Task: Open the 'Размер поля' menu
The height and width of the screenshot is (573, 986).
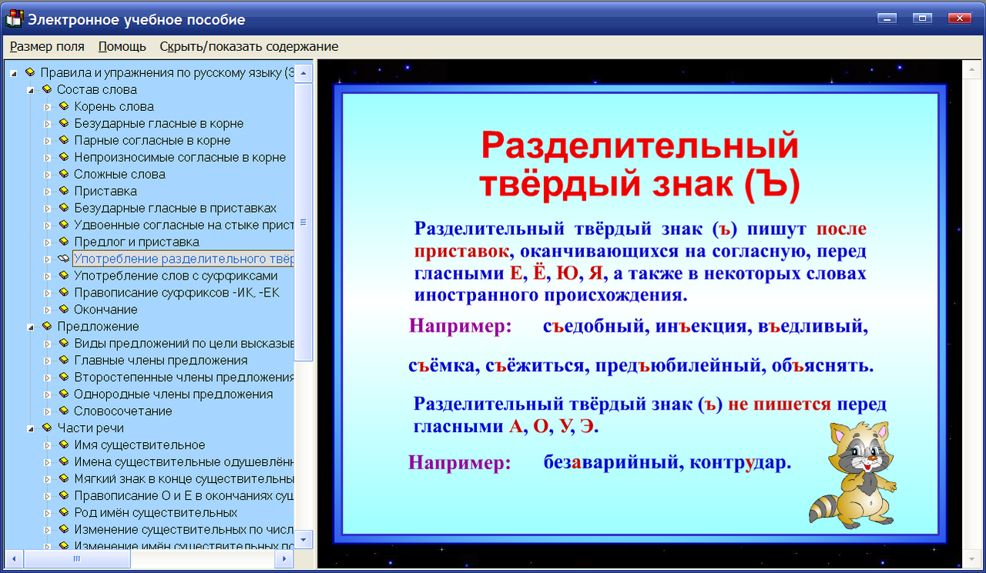Action: click(46, 46)
